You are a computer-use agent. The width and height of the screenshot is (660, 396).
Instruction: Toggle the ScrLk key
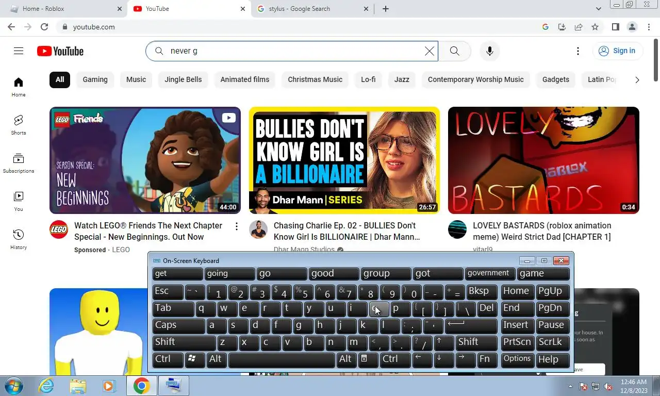click(x=552, y=342)
